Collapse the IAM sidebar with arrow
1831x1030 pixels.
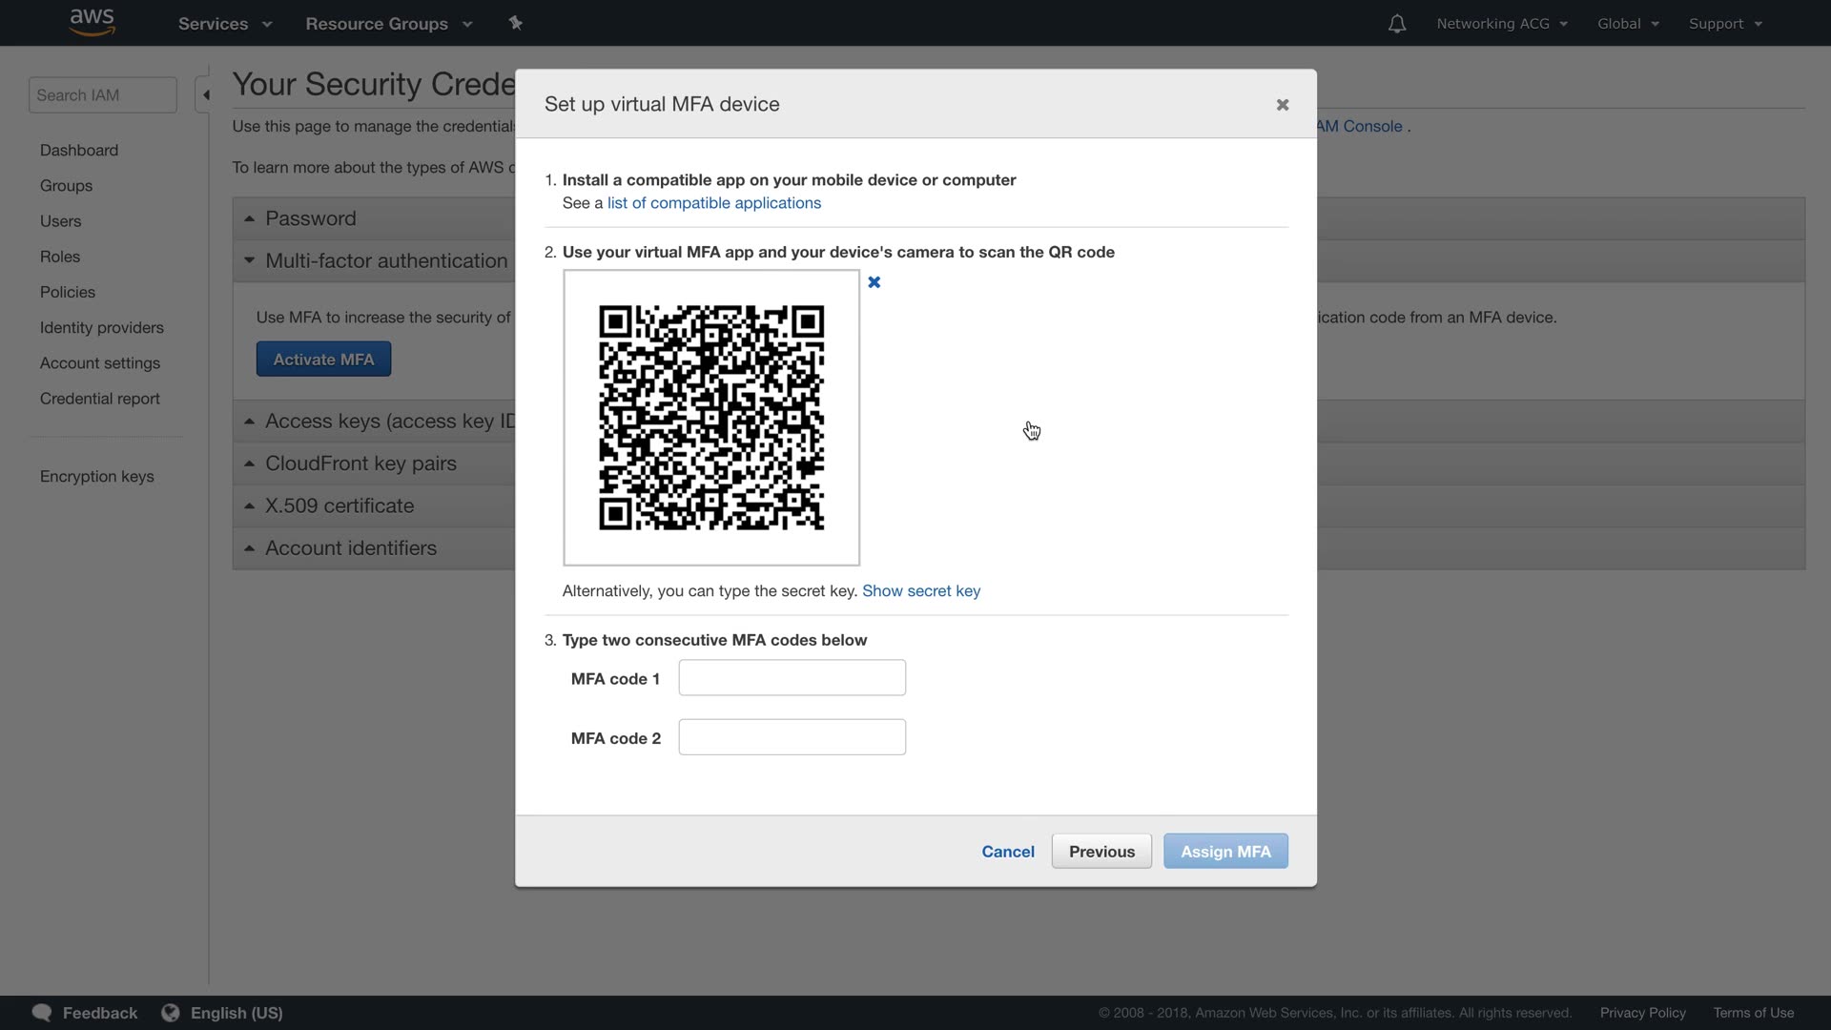point(205,95)
